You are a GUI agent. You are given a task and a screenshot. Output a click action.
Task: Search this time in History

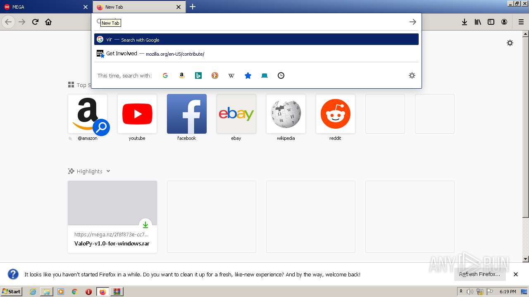pyautogui.click(x=281, y=75)
